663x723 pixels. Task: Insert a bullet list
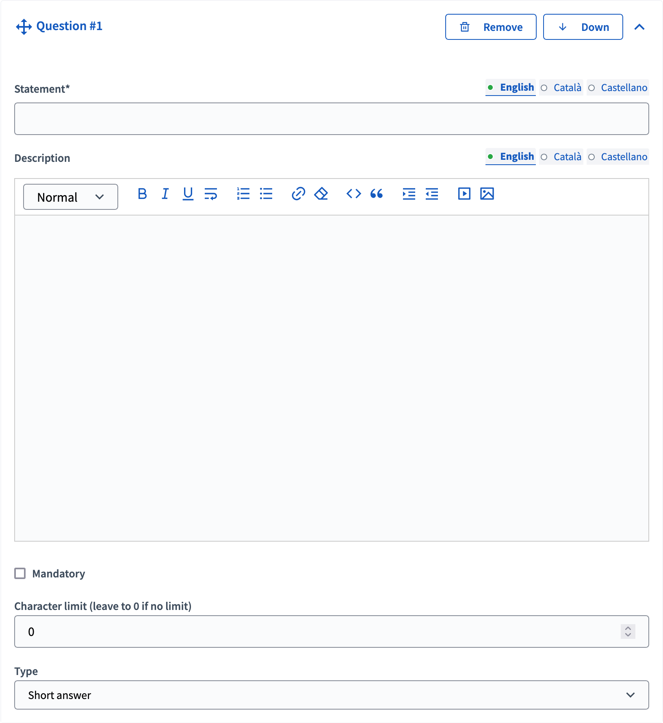click(266, 194)
